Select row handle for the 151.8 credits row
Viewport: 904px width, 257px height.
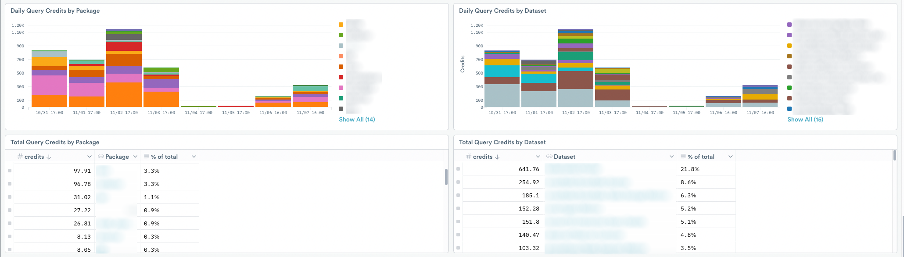(x=458, y=221)
